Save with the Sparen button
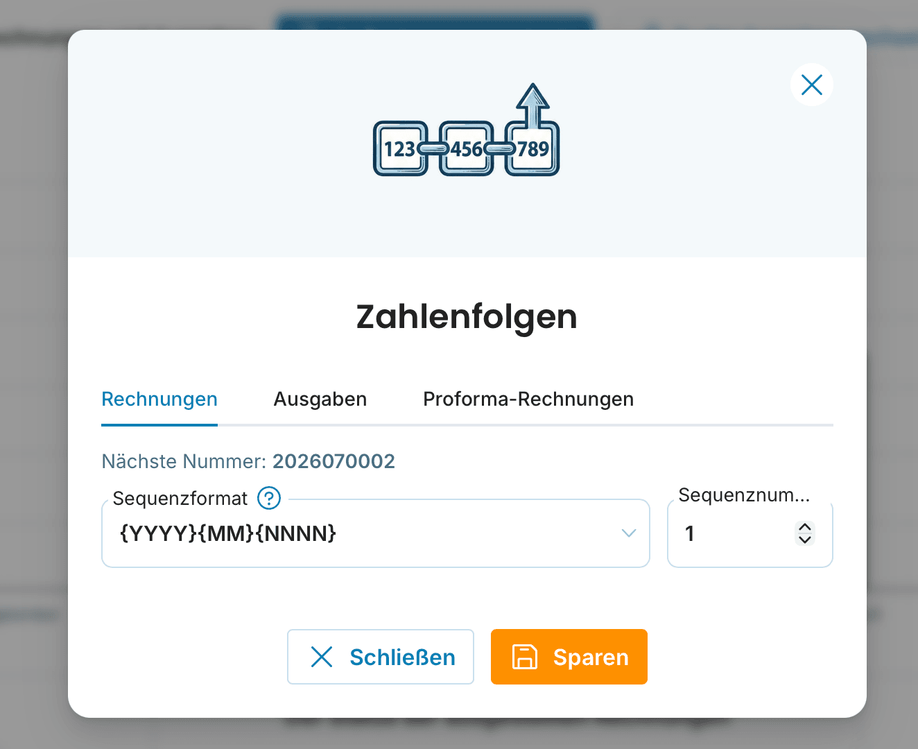Screen dimensions: 918x749 click(569, 657)
